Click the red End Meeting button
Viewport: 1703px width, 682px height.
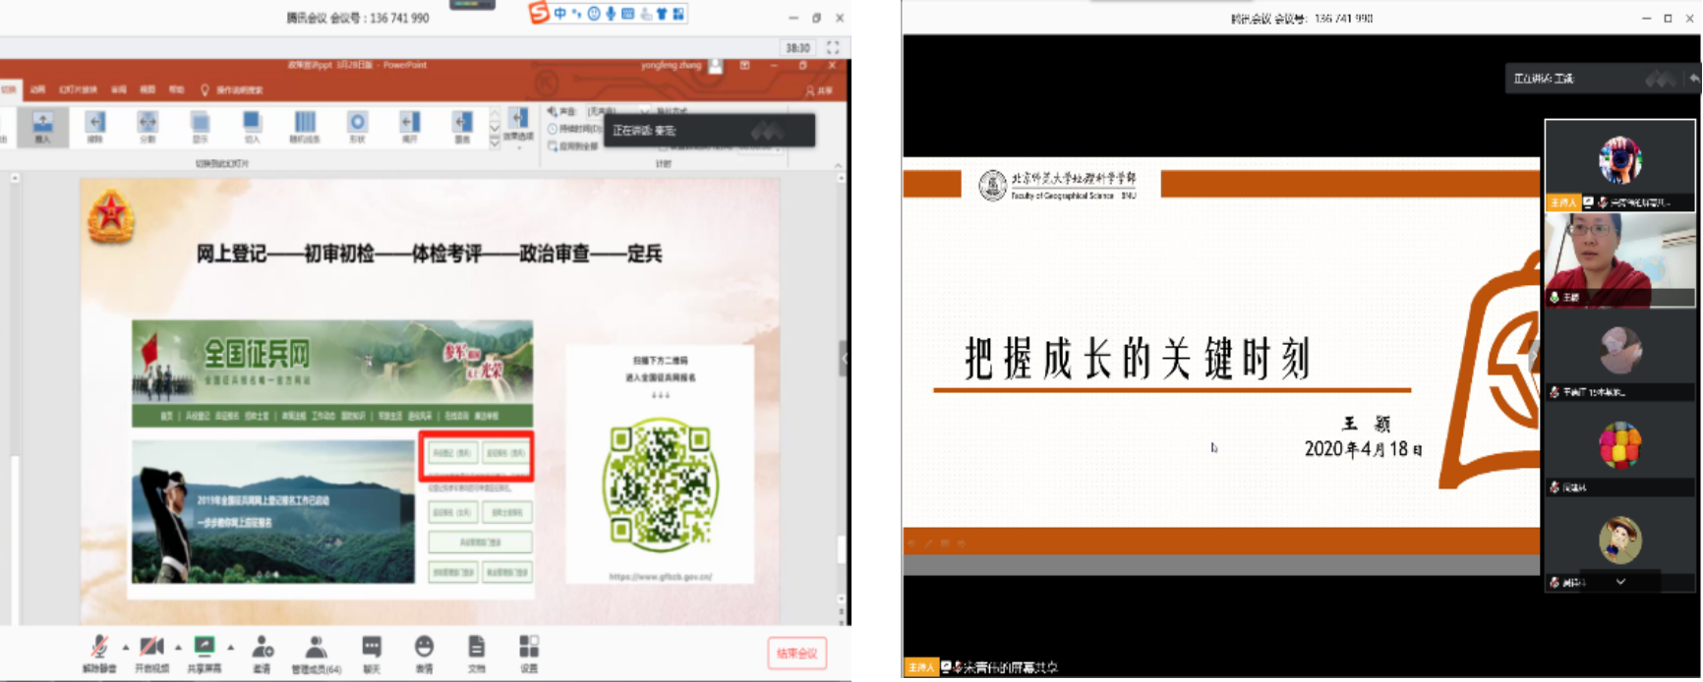[796, 654]
